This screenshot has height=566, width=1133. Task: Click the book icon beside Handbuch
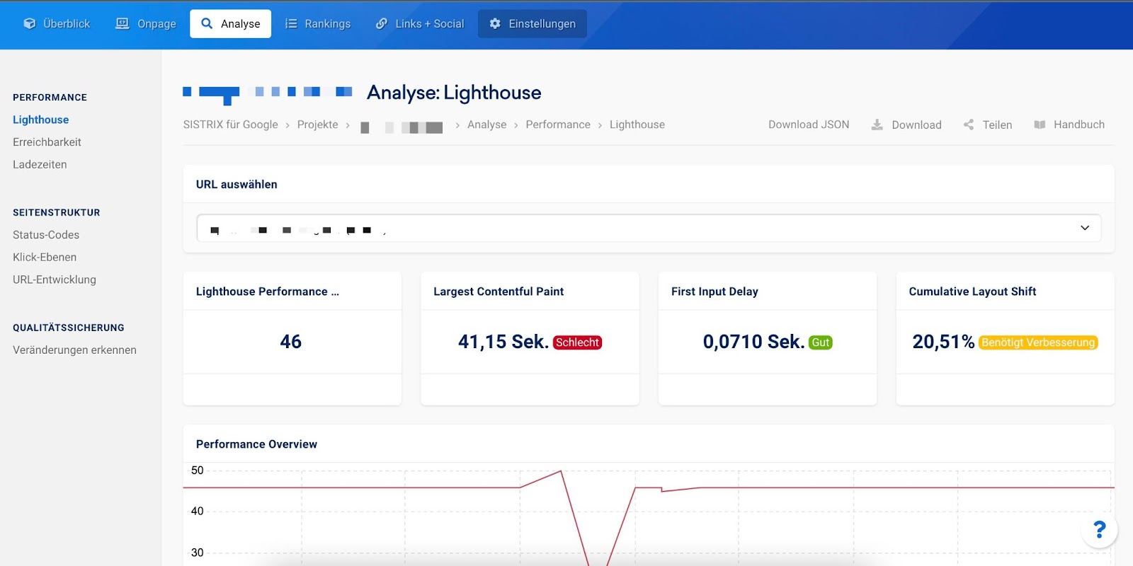pos(1040,125)
